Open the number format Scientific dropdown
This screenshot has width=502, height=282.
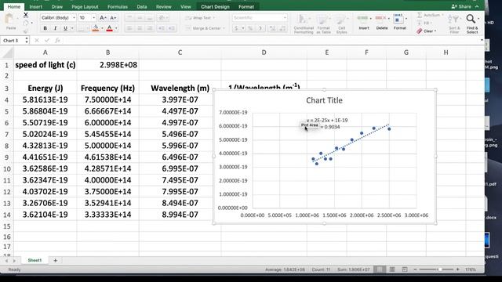[x=285, y=18]
